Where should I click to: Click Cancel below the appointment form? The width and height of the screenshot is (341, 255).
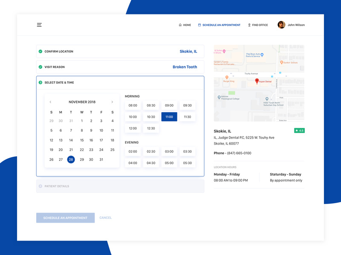105,218
